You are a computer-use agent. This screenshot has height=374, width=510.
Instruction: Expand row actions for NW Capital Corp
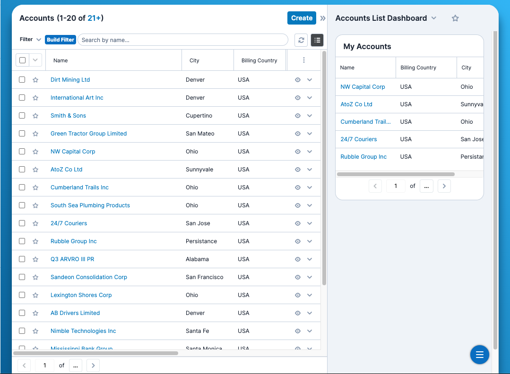[x=310, y=152]
